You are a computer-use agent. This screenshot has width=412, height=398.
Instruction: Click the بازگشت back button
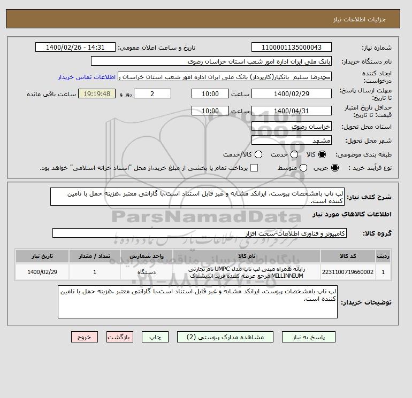tap(119, 337)
